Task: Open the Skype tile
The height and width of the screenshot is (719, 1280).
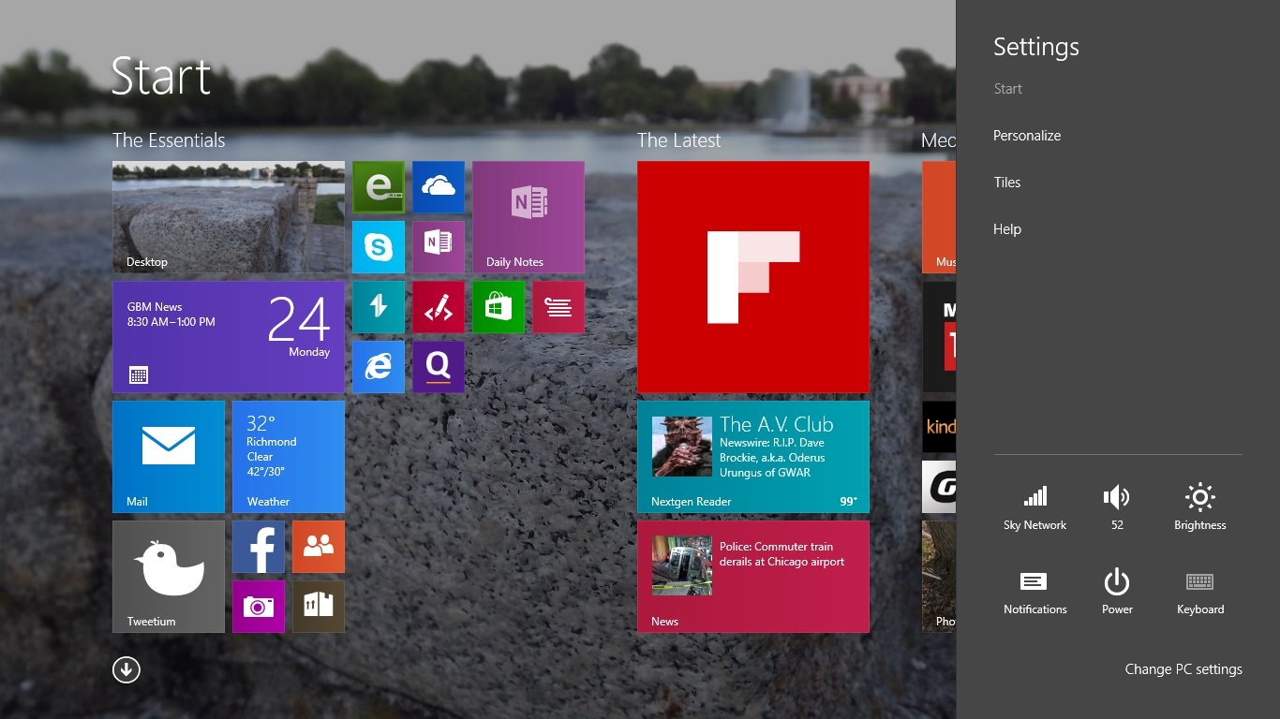Action: (x=379, y=247)
